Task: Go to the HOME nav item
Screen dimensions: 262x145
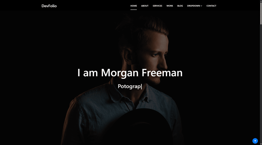Action: click(134, 6)
